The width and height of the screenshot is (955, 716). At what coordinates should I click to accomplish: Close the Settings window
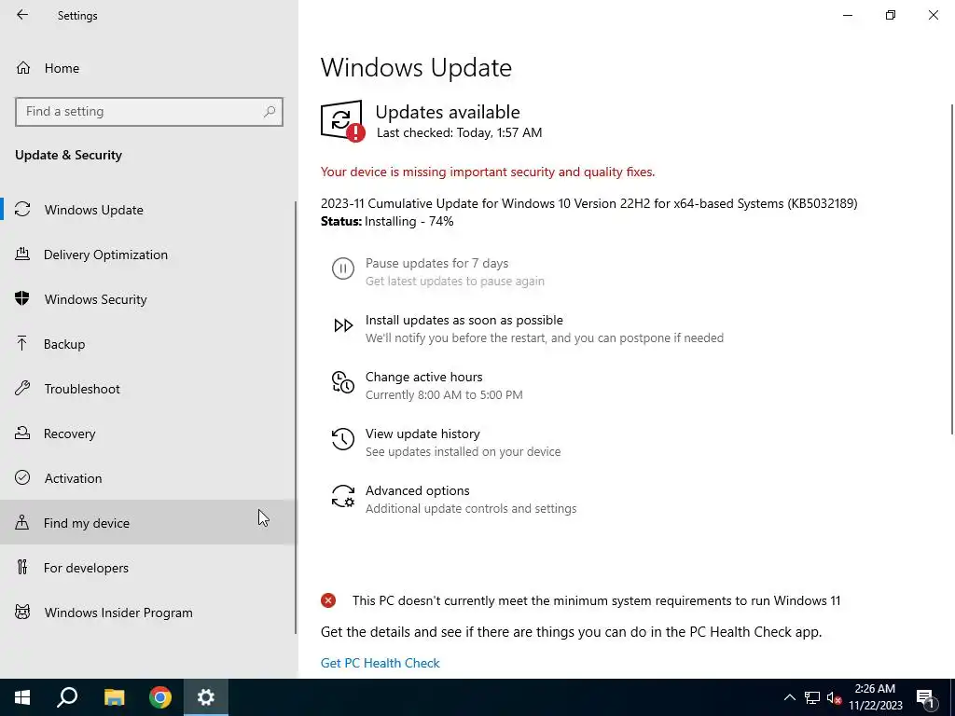tap(933, 15)
